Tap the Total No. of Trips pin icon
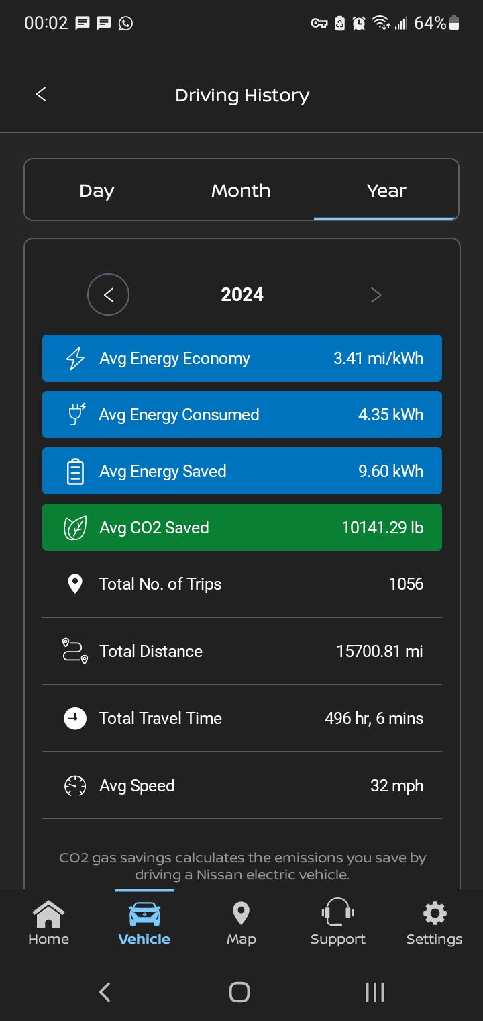 (75, 584)
